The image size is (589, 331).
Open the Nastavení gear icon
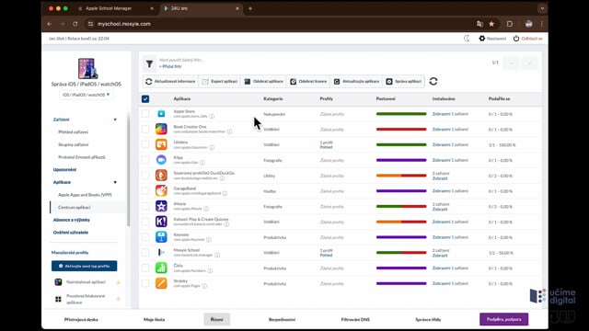[x=482, y=39]
